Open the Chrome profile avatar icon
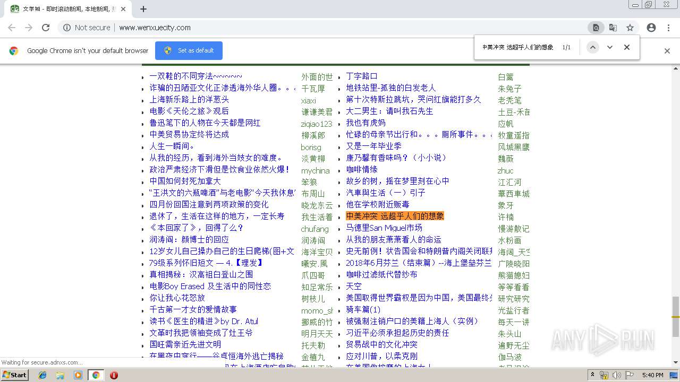This screenshot has width=680, height=382. pos(651,28)
